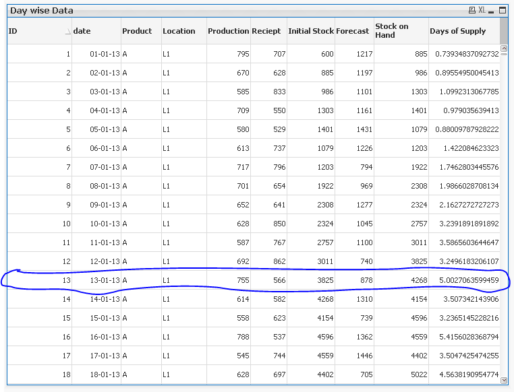Click the Print icon in title bar
Screen dimensions: 514x392
click(472, 10)
